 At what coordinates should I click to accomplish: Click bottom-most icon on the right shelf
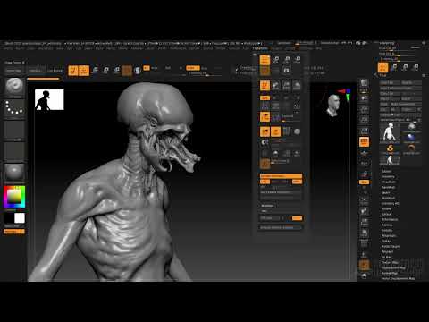click(364, 275)
